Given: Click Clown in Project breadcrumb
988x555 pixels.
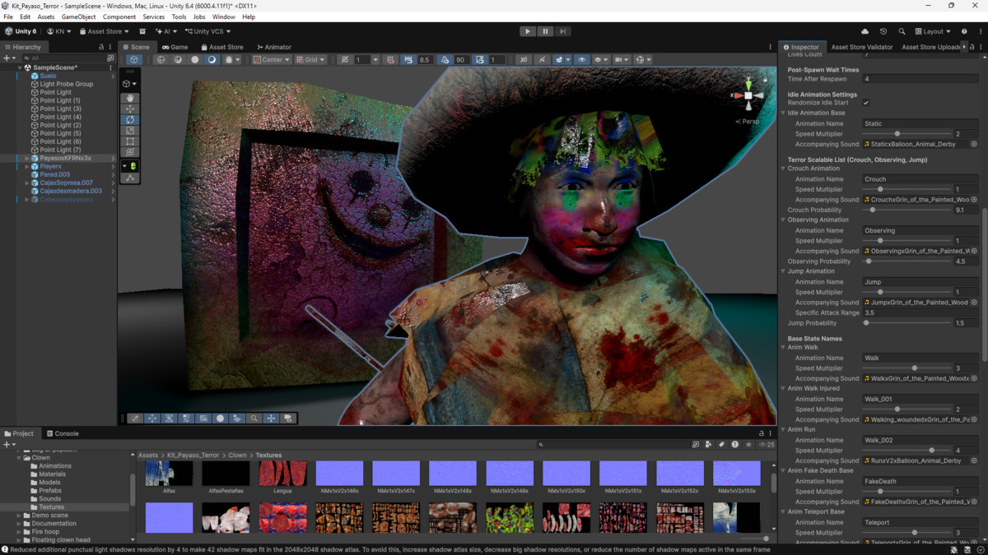Looking at the screenshot, I should tap(237, 455).
